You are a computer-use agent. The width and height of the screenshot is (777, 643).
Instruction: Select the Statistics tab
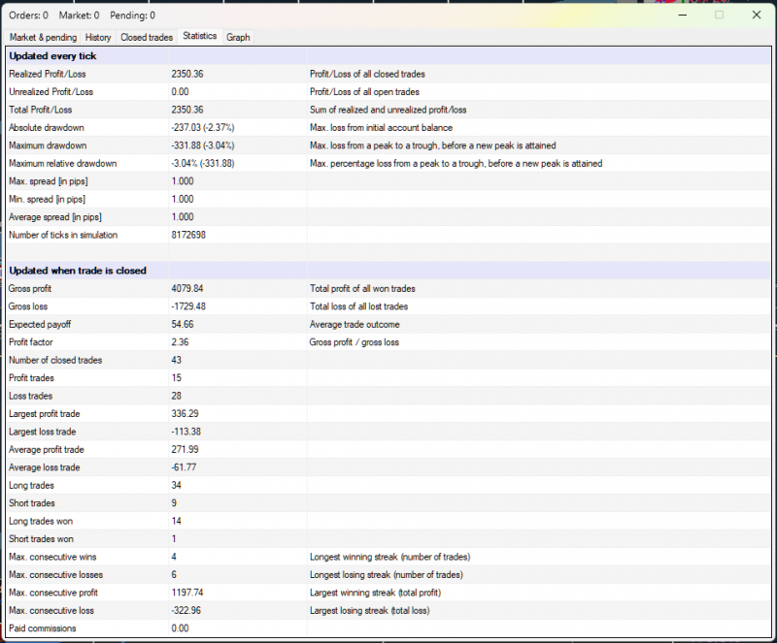point(200,36)
